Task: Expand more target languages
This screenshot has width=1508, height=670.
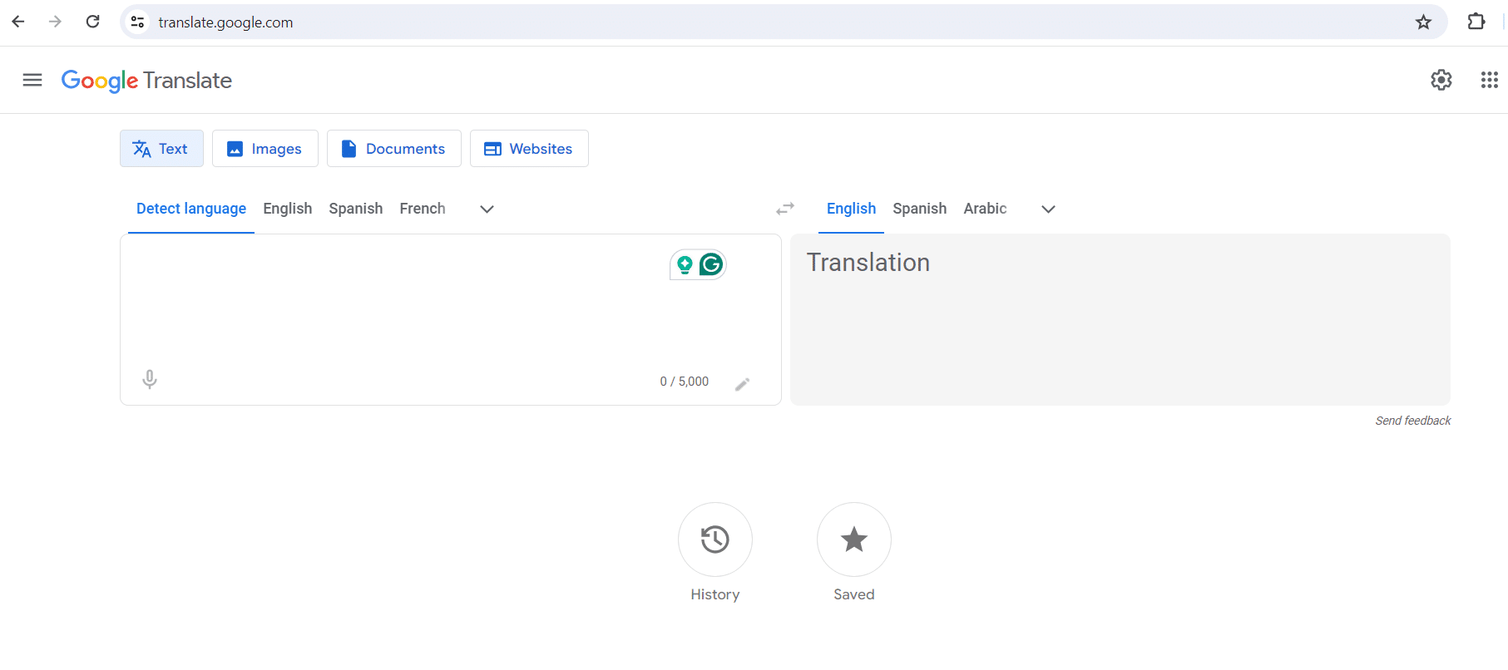Action: pyautogui.click(x=1049, y=209)
